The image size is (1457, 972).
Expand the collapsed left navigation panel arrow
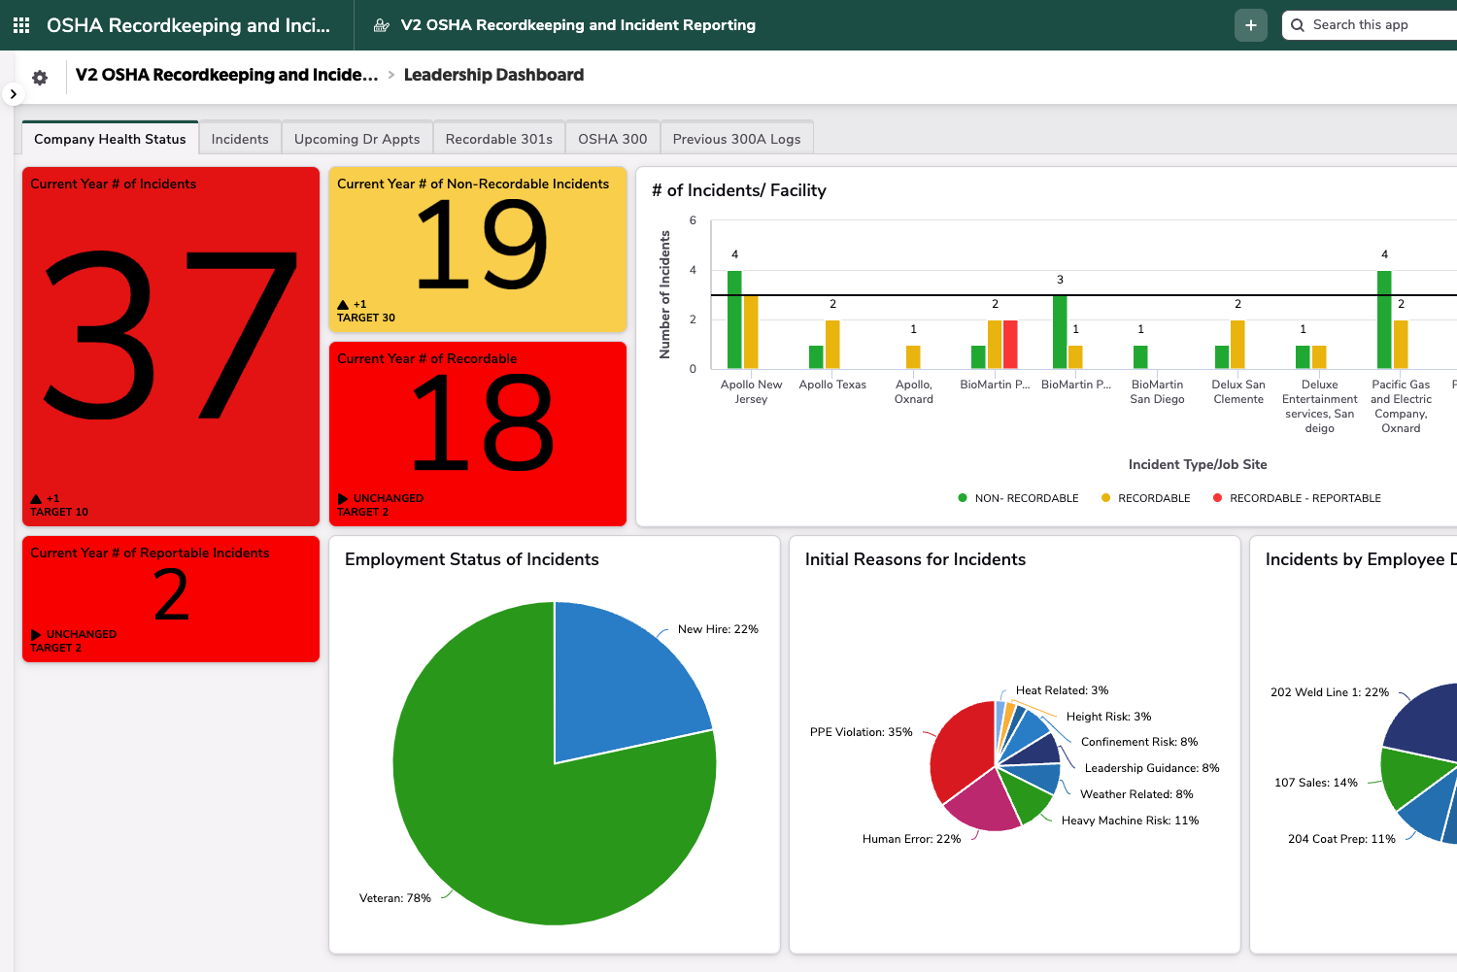pyautogui.click(x=14, y=92)
